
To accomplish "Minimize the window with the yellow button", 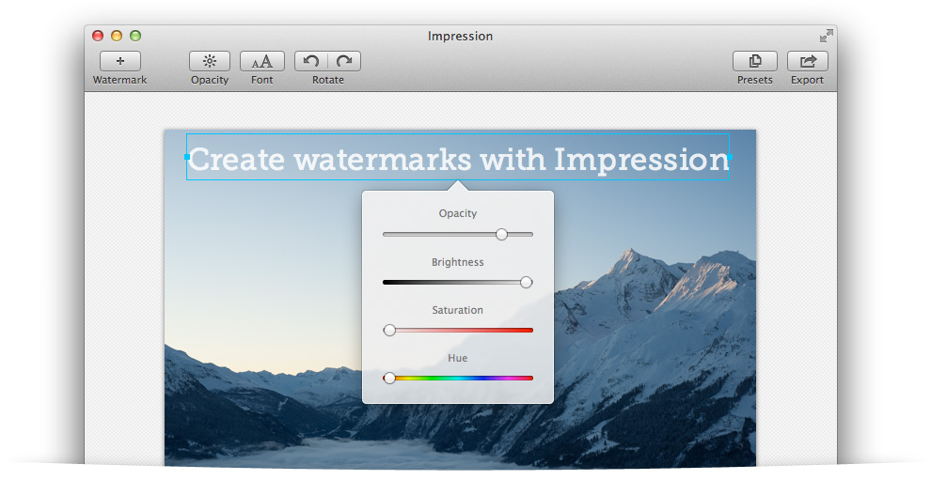I will [117, 36].
